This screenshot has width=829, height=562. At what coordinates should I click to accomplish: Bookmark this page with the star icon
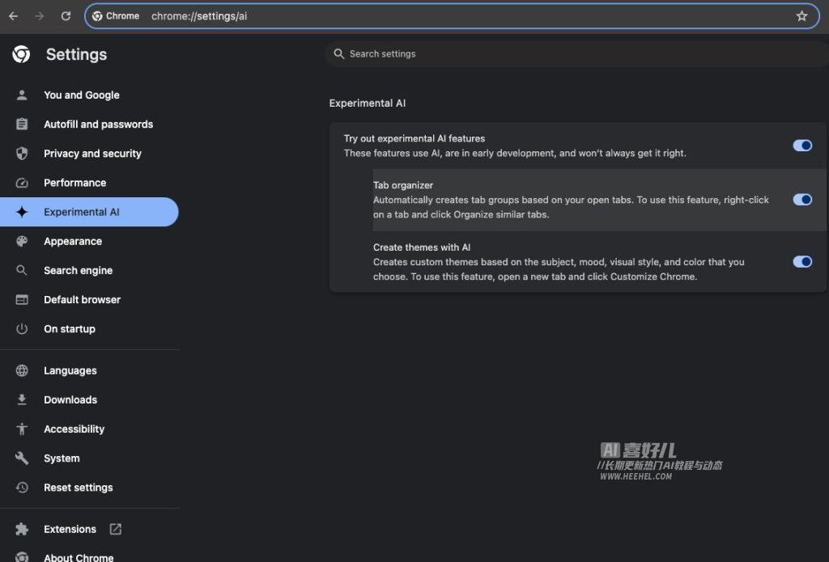click(801, 16)
